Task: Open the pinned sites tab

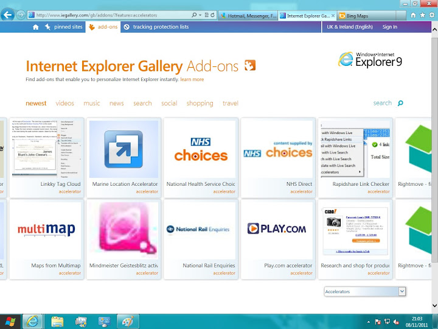Action: (x=64, y=27)
